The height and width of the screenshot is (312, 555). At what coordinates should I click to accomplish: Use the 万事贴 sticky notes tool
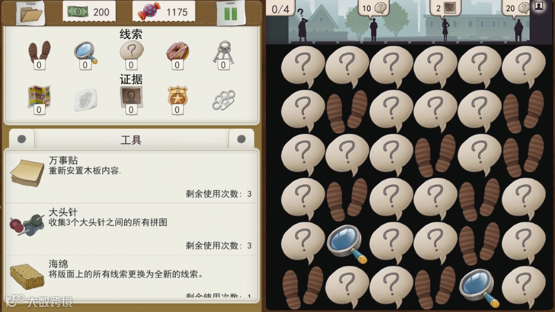(x=131, y=177)
